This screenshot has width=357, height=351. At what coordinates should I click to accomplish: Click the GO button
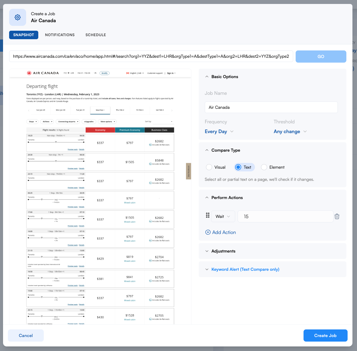coord(321,57)
